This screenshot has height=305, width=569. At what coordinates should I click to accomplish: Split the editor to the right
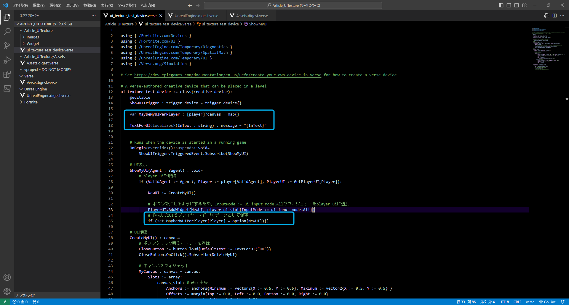(x=554, y=16)
